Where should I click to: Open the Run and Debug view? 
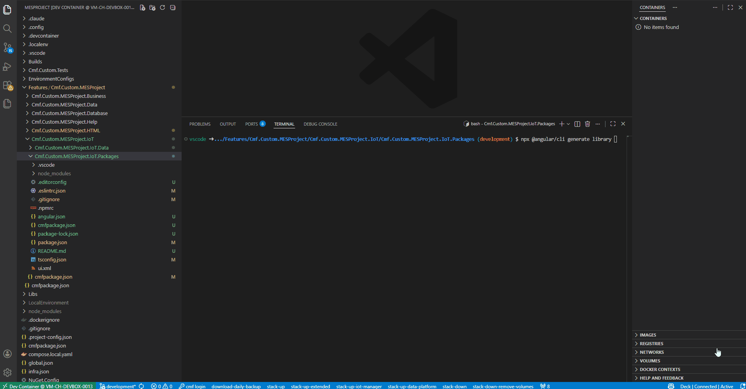click(x=7, y=67)
